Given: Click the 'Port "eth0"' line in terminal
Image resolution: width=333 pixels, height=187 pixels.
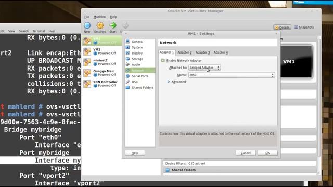Looking at the screenshot, I should (x=41, y=137).
